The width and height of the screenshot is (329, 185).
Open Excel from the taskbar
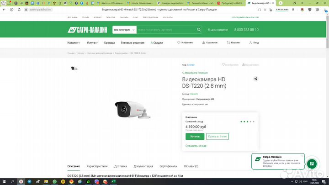[113, 182]
